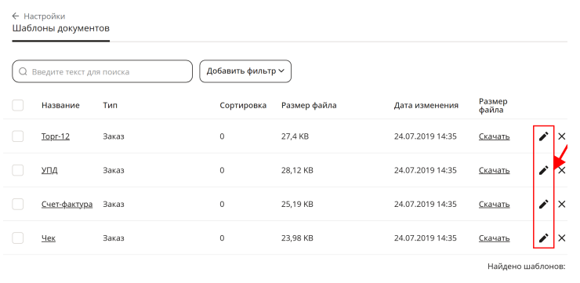Sort by the Название column header
580x283 pixels.
[60, 105]
